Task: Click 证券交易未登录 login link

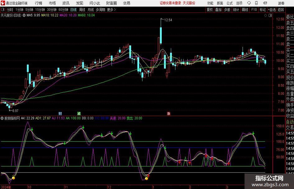Action: click(170, 3)
